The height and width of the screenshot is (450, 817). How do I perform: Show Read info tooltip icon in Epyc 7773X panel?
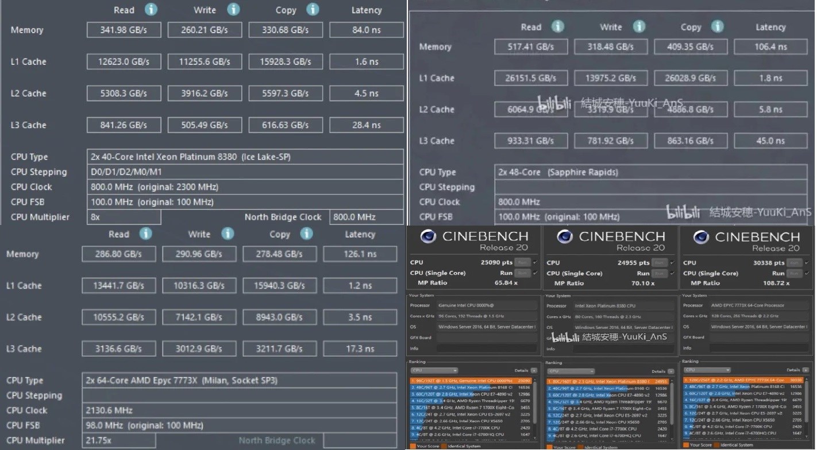click(146, 234)
